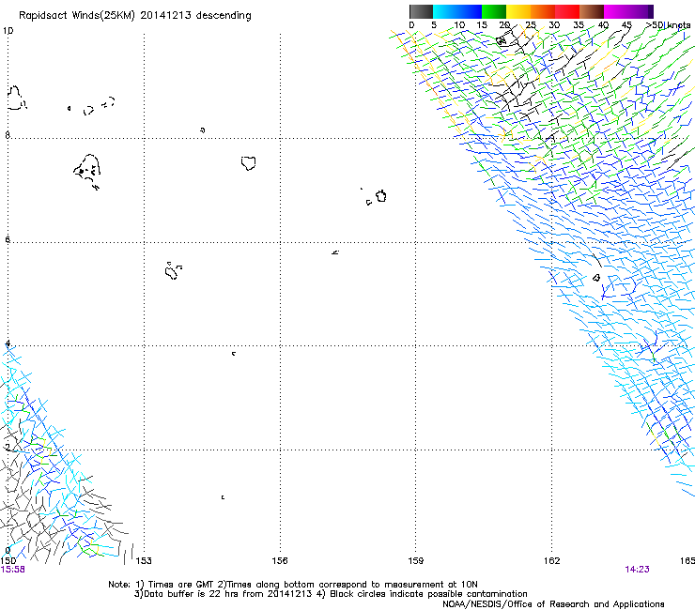
Task: Click the latitude axis label "10"
Action: coord(8,31)
